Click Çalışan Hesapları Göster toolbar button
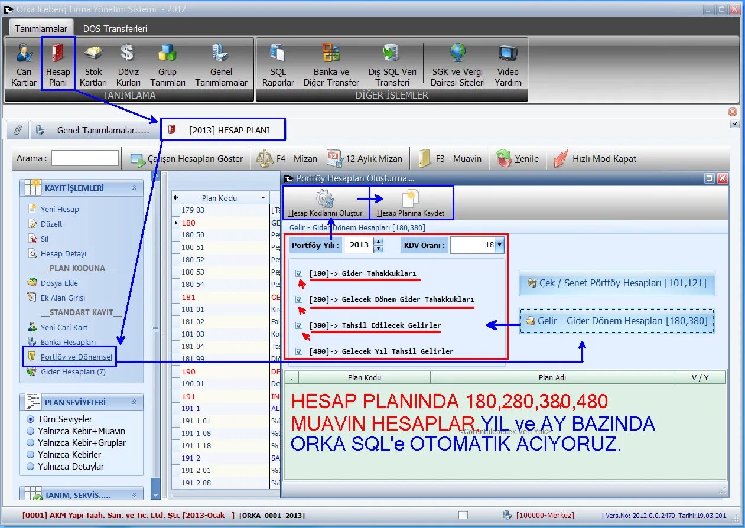Viewport: 745px width, 528px height. [x=187, y=158]
